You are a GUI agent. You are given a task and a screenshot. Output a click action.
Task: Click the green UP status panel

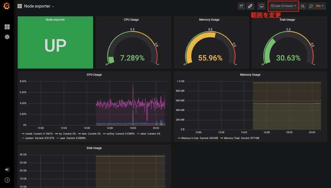coord(55,45)
